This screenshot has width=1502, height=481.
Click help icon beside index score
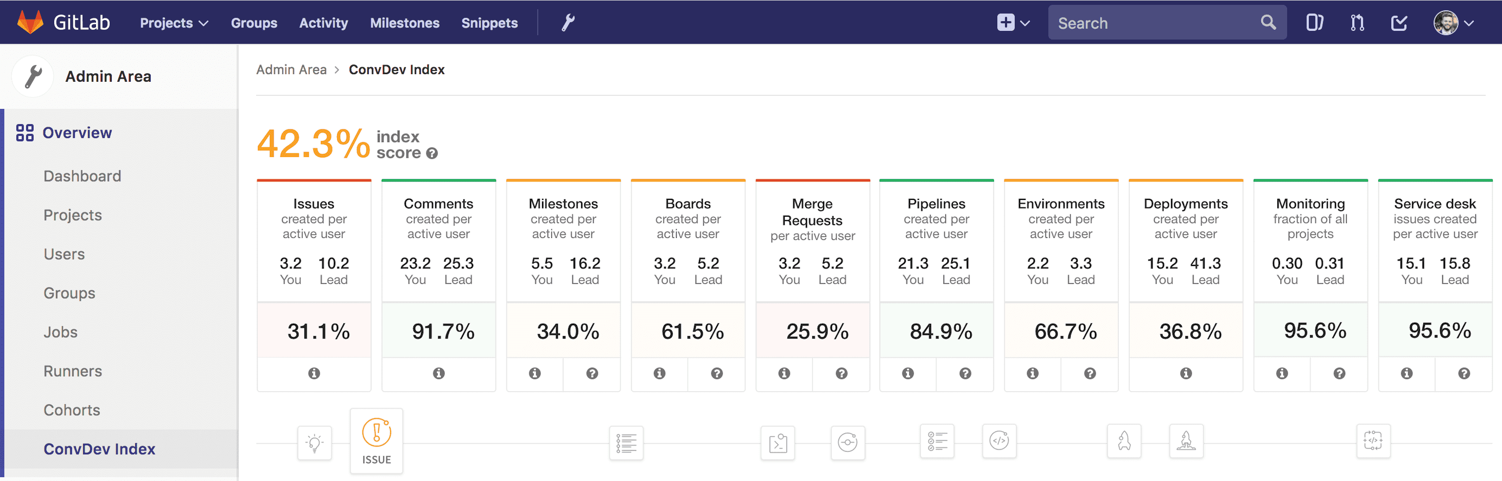pyautogui.click(x=432, y=153)
